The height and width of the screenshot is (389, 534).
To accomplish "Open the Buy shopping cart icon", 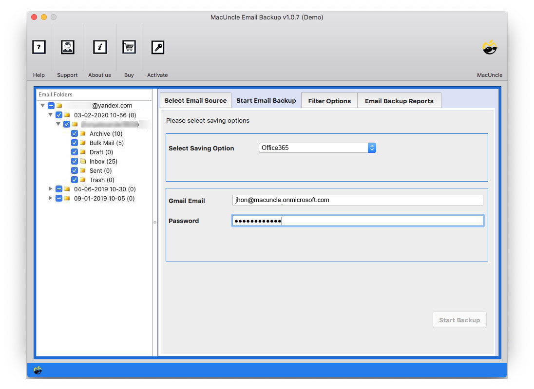I will coord(129,47).
